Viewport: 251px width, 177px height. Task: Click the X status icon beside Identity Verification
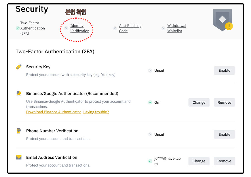[66, 28]
